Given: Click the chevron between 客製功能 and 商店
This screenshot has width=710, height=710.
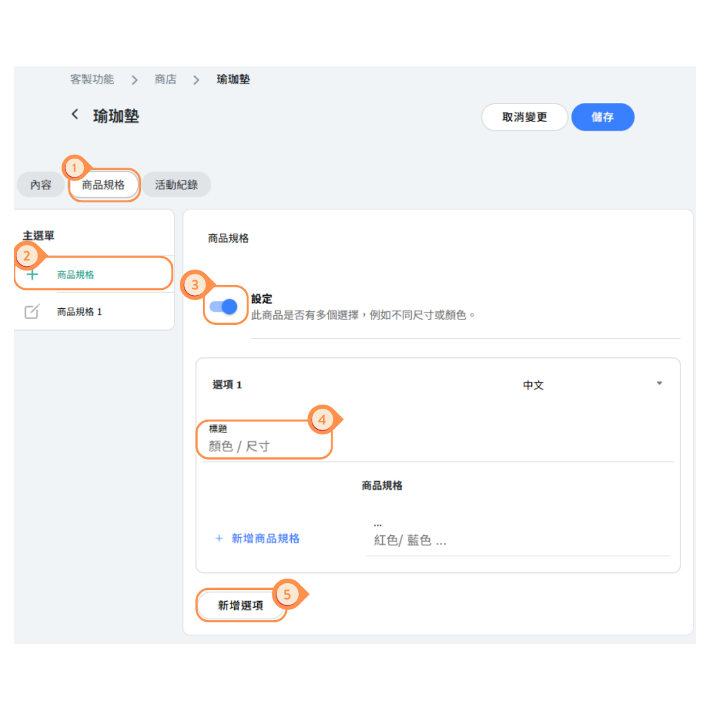Looking at the screenshot, I should click(135, 80).
